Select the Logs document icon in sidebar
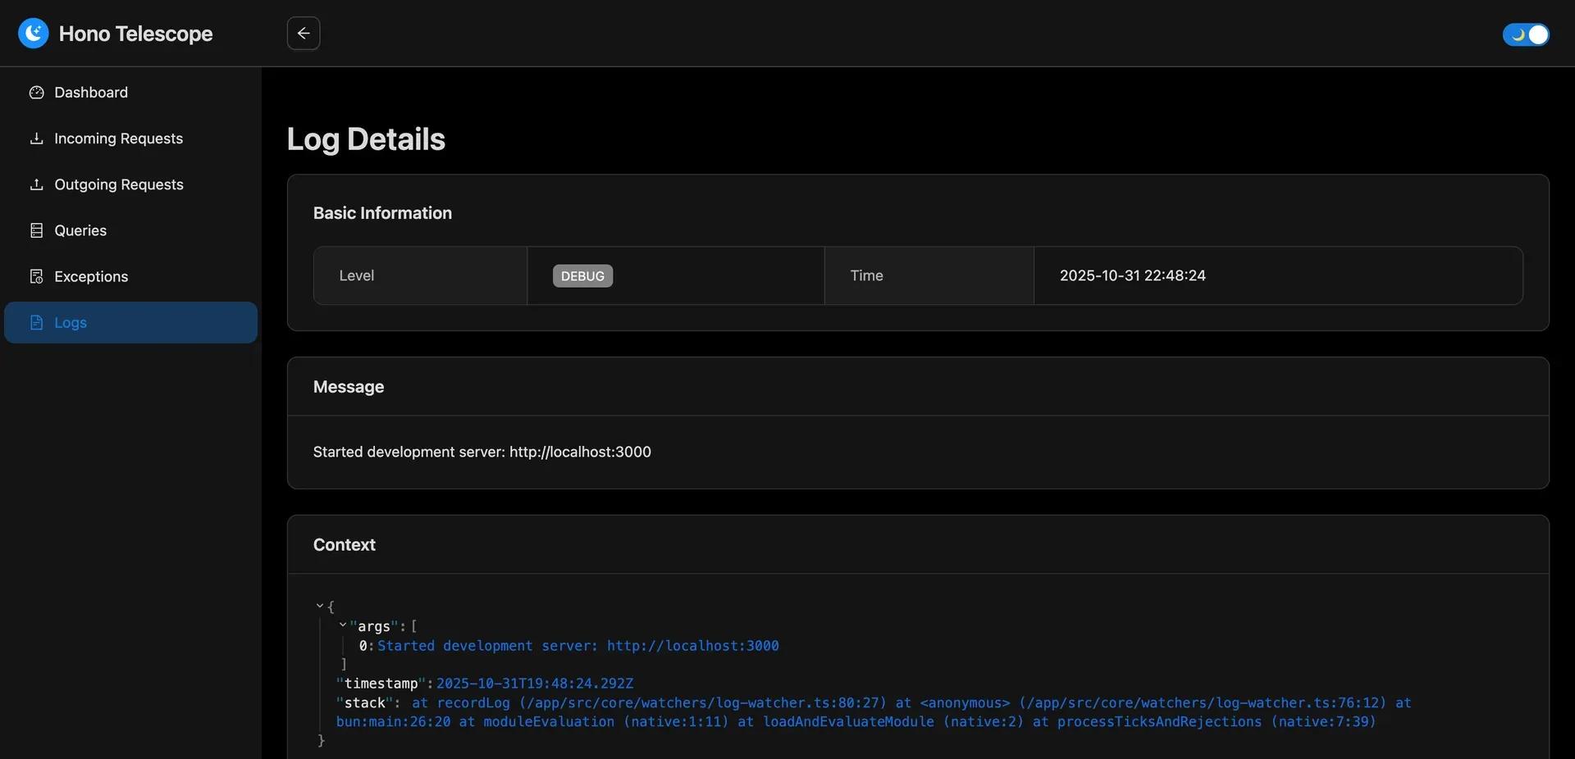This screenshot has height=759, width=1575. point(36,322)
